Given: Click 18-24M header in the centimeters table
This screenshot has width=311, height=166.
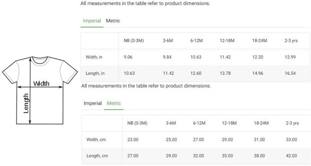Looking at the screenshot, I should (x=261, y=123).
